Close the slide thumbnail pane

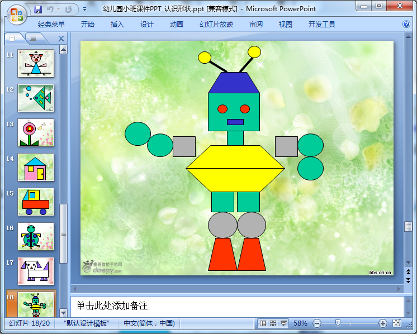pyautogui.click(x=61, y=39)
